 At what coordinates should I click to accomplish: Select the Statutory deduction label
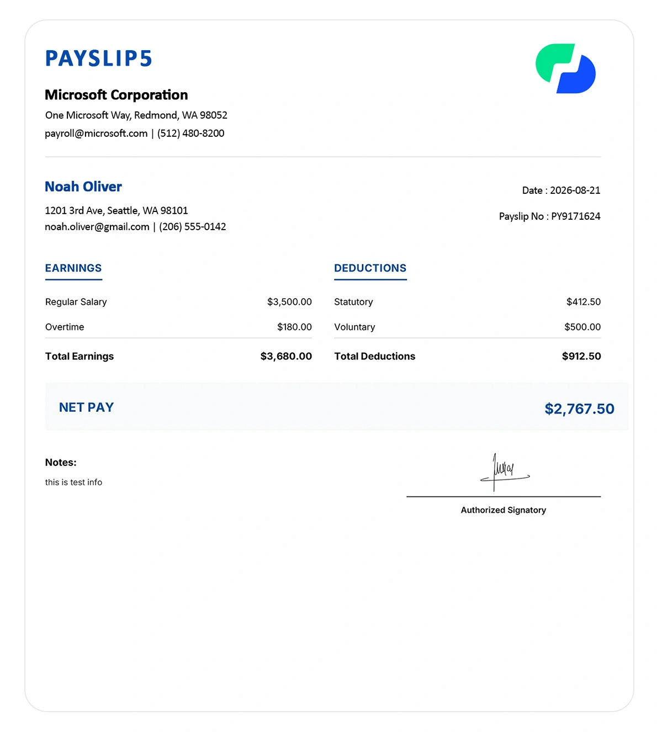[353, 302]
